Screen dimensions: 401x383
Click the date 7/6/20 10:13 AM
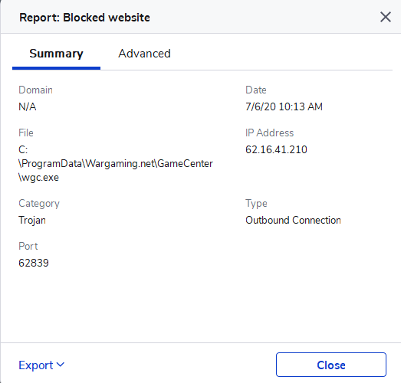(x=284, y=106)
